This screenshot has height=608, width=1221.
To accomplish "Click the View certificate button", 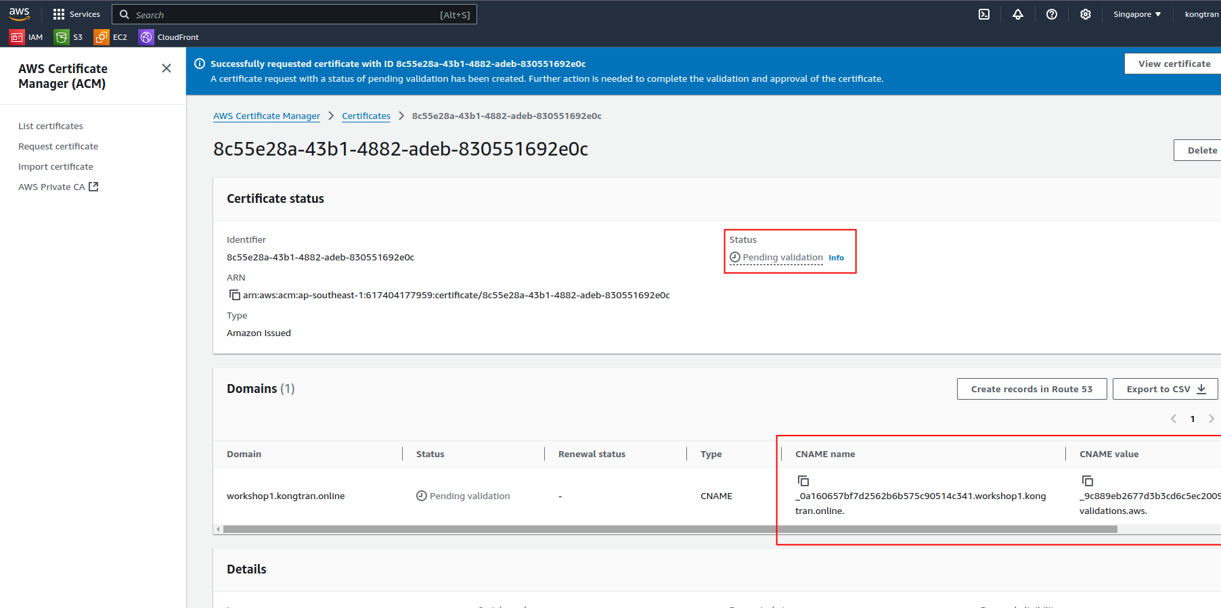I will [x=1174, y=64].
